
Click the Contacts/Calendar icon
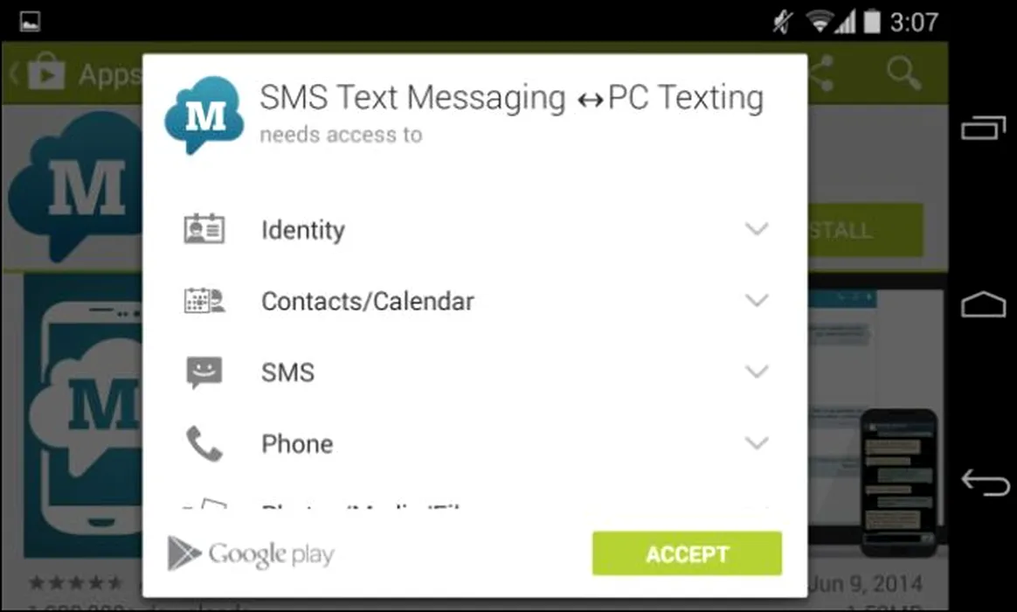pyautogui.click(x=204, y=301)
